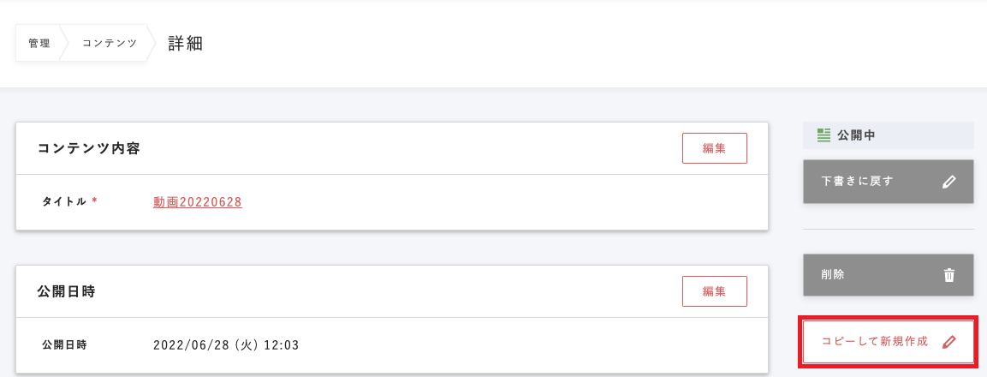Viewport: 987px width, 377px height.
Task: Edit the コンテンツ内容 section
Action: point(714,148)
